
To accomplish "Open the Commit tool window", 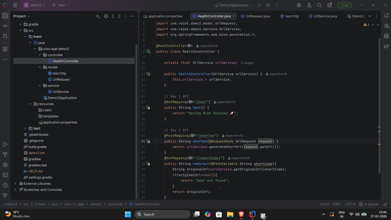I will coord(5,26).
